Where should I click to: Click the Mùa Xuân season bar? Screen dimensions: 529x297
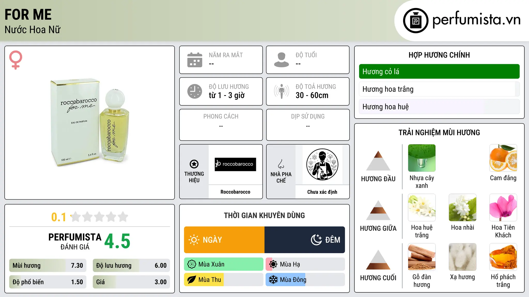[224, 264]
